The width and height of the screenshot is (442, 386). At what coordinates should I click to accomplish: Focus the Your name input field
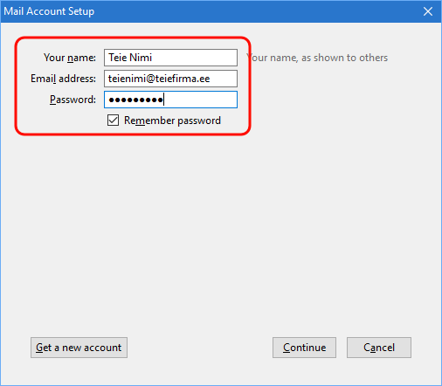tap(170, 58)
